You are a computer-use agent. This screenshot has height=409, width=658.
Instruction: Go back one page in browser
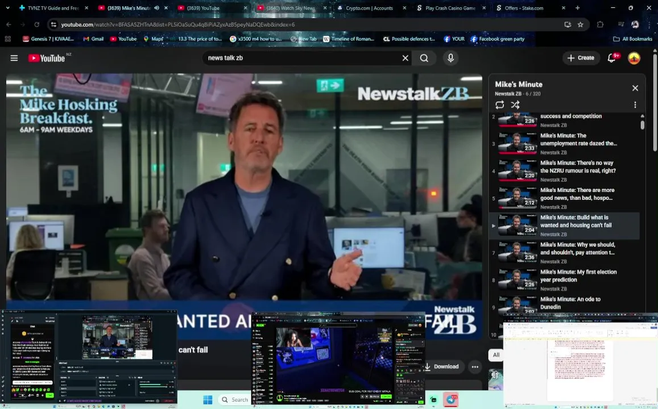(x=9, y=25)
